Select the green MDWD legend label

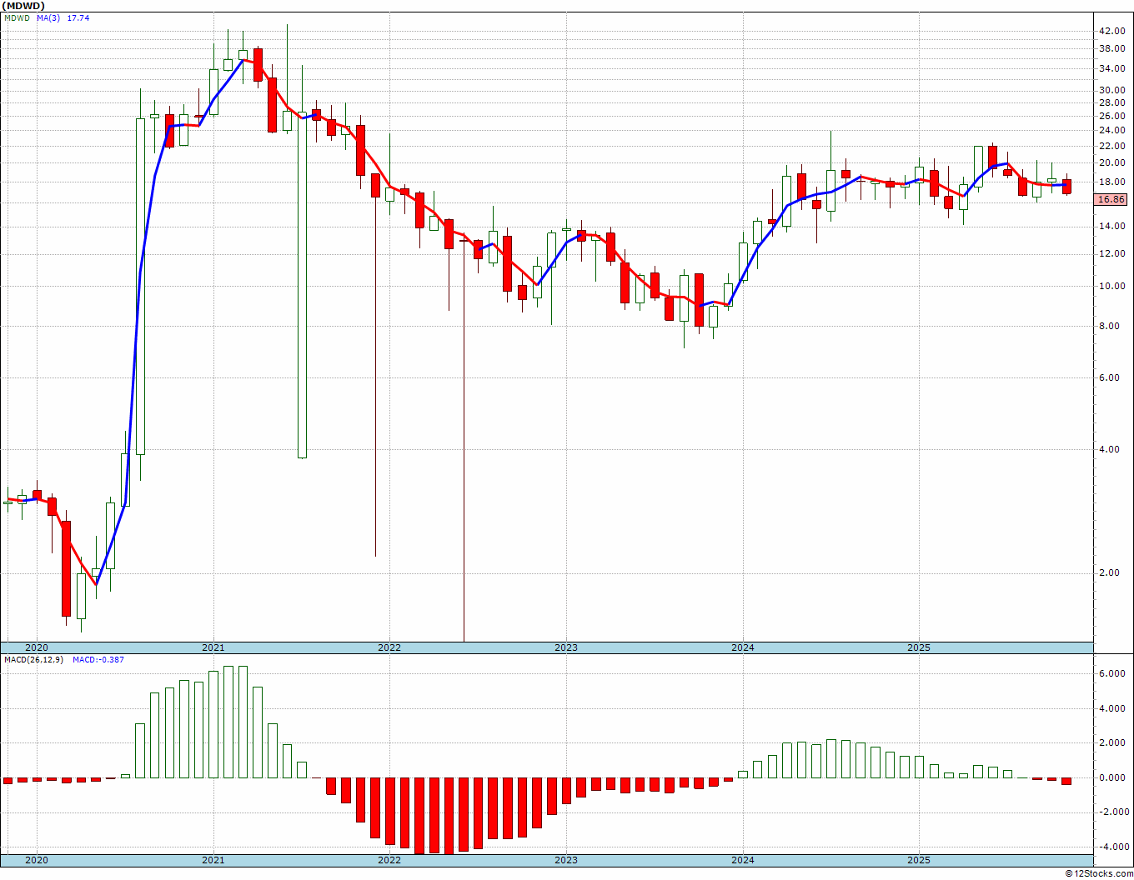point(17,17)
